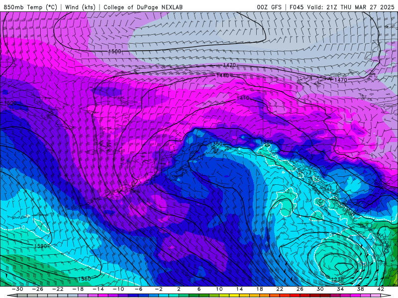Click the -22 colorbar scale label

(x=58, y=289)
